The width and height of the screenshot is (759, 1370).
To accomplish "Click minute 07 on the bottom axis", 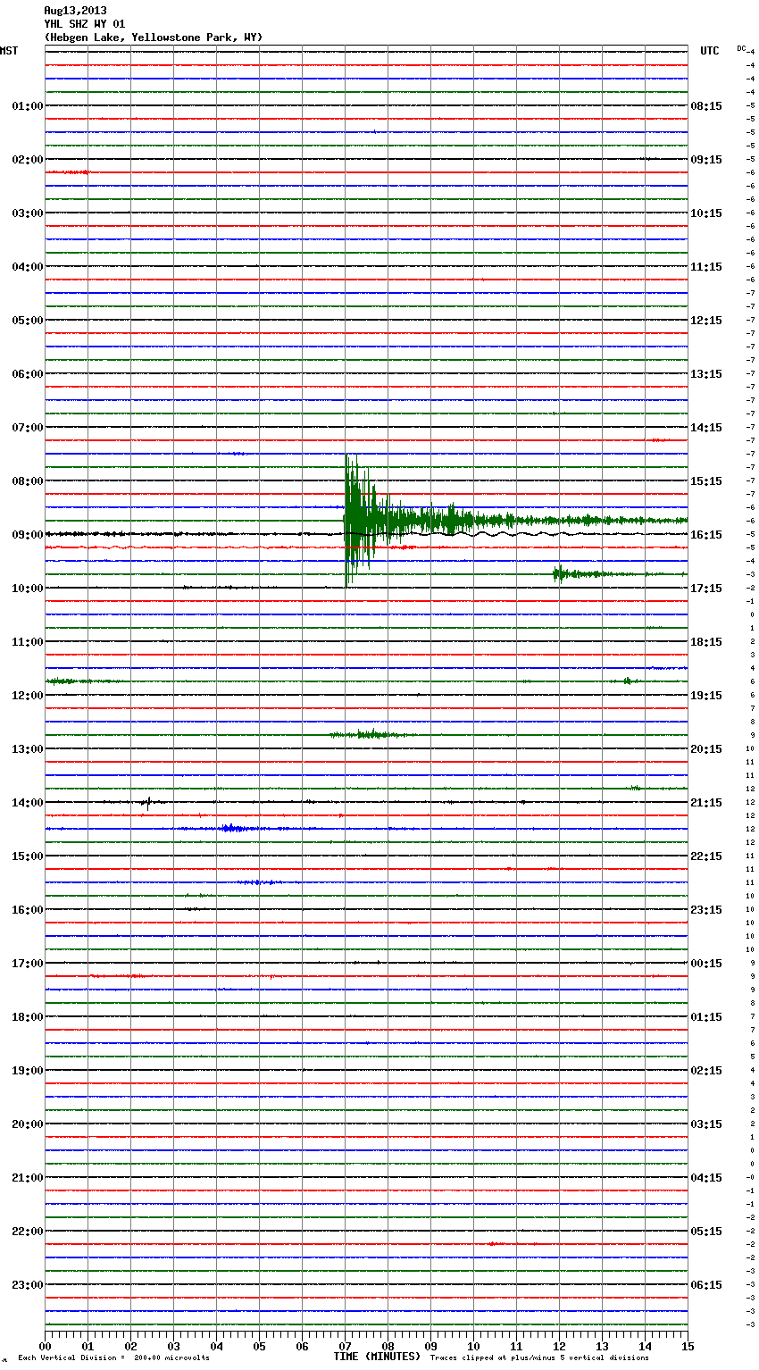I will point(345,1346).
